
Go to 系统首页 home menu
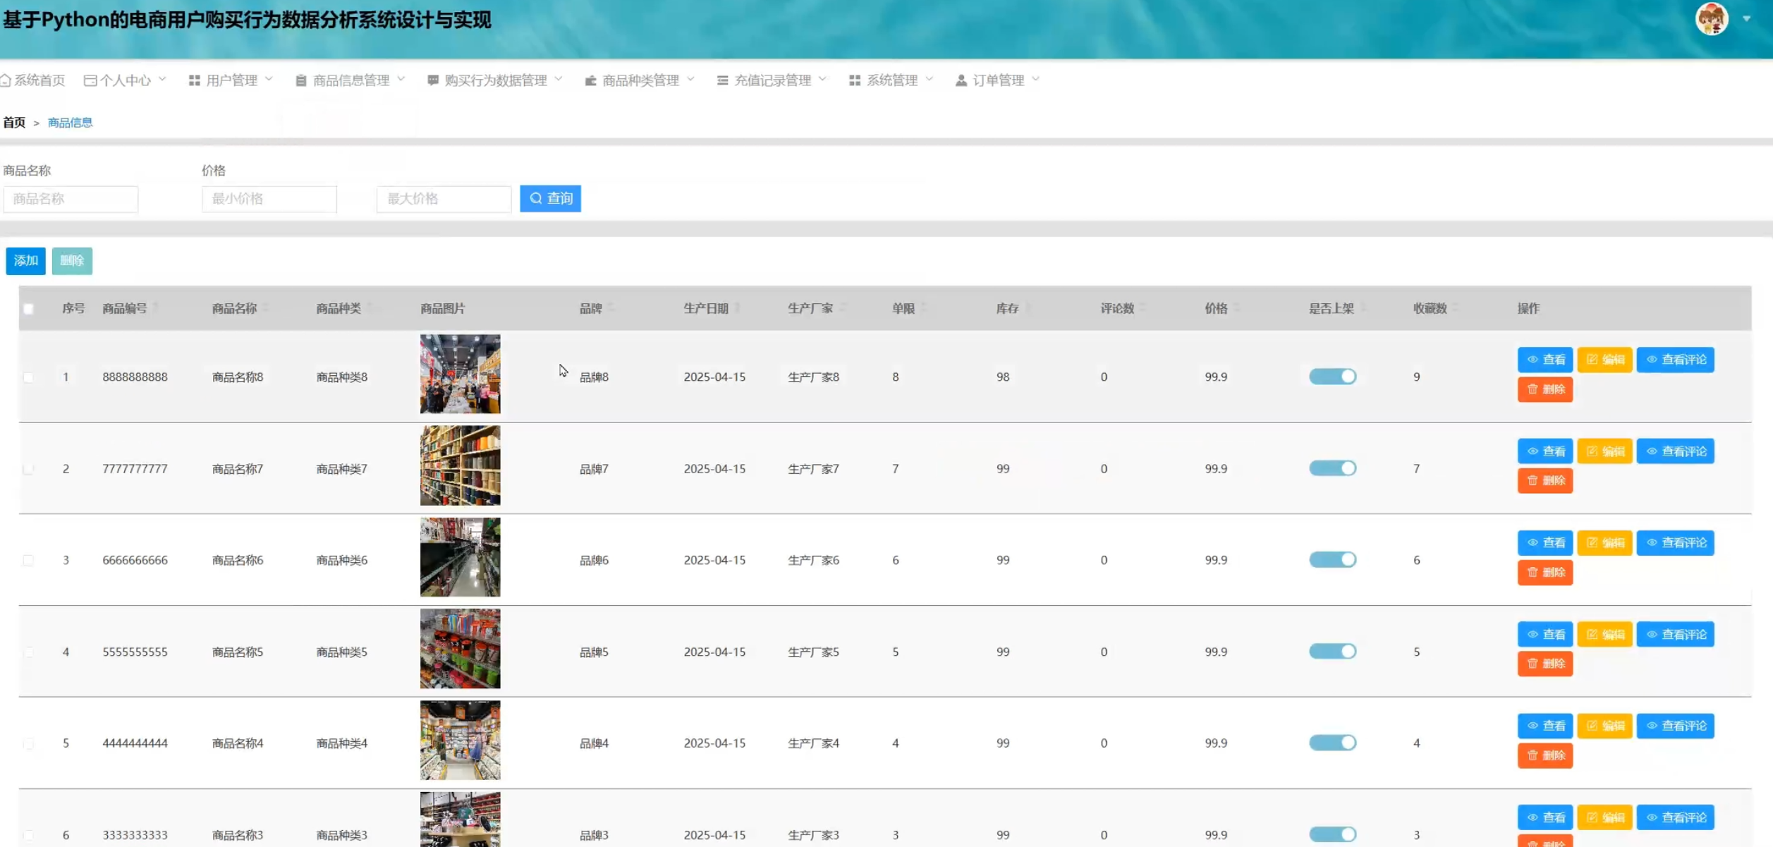pyautogui.click(x=33, y=80)
